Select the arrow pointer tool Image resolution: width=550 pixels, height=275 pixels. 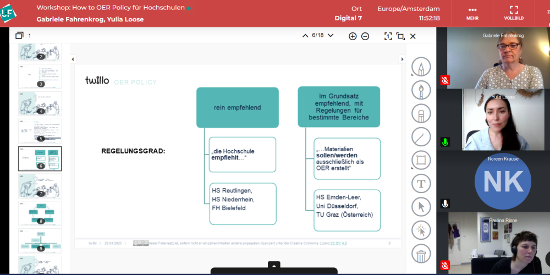pos(421,207)
